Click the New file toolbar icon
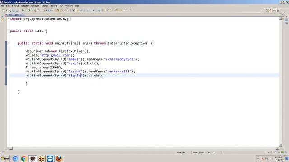Viewport: 289px width, 162px height. [x=3, y=10]
